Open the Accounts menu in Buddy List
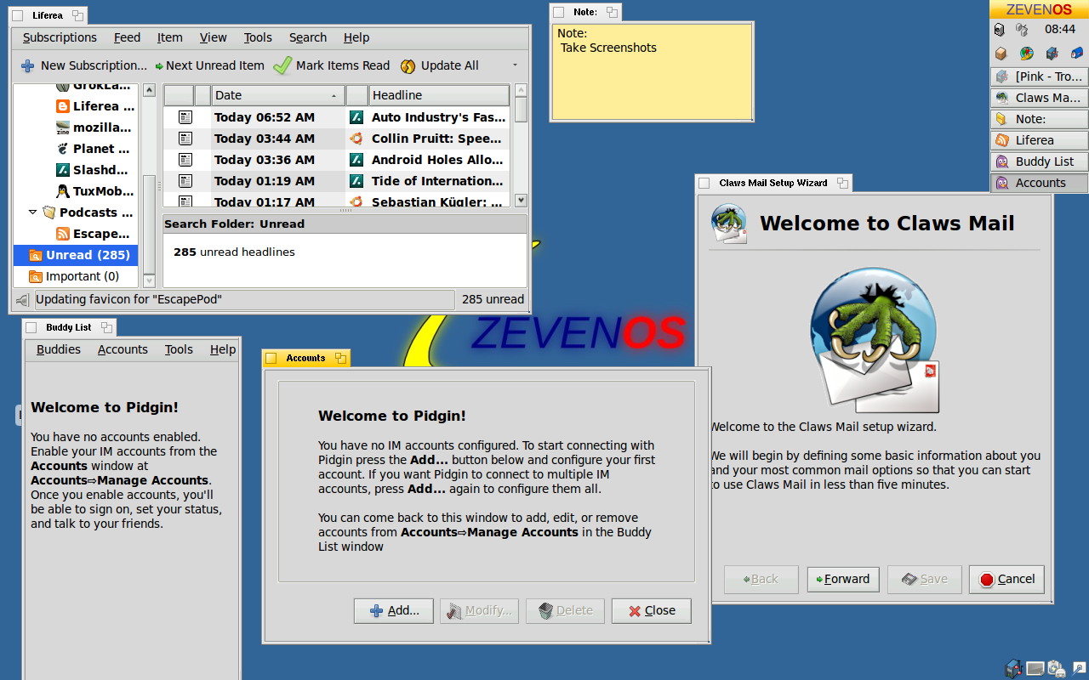Viewport: 1089px width, 680px height. tap(123, 349)
